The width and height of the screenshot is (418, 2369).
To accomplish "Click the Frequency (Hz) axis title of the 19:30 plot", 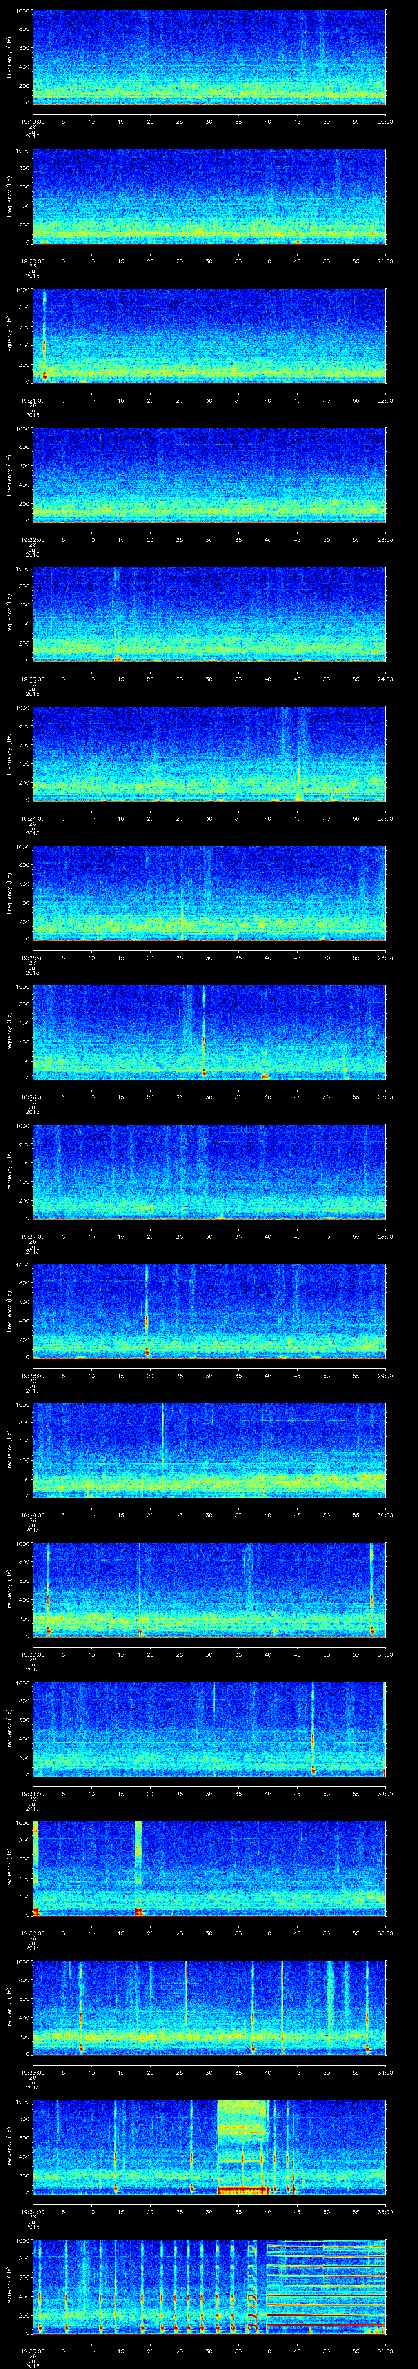I will point(9,1589).
